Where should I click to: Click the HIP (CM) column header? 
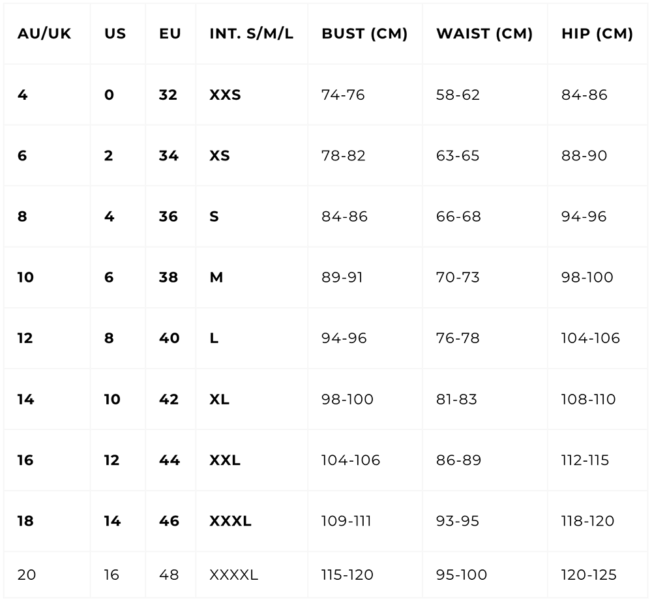597,34
